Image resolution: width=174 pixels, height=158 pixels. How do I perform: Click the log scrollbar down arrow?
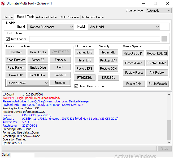169,142
